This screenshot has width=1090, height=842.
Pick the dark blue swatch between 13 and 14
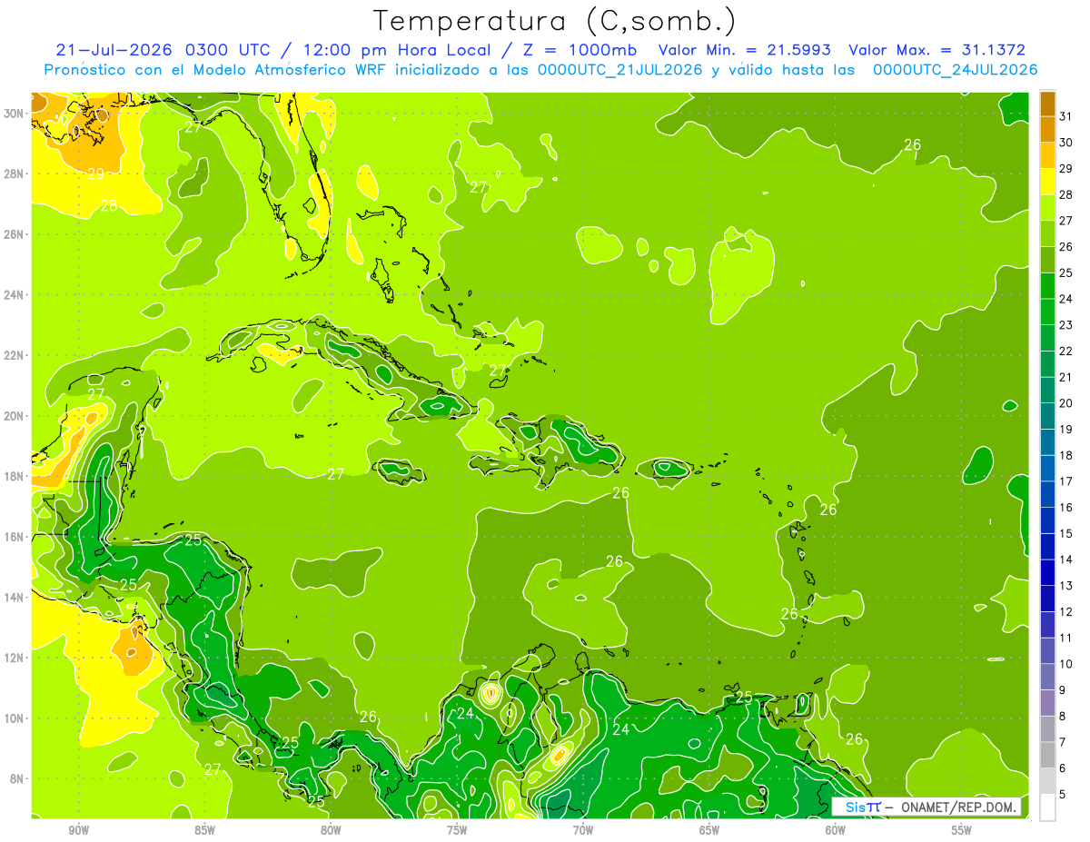[1047, 572]
